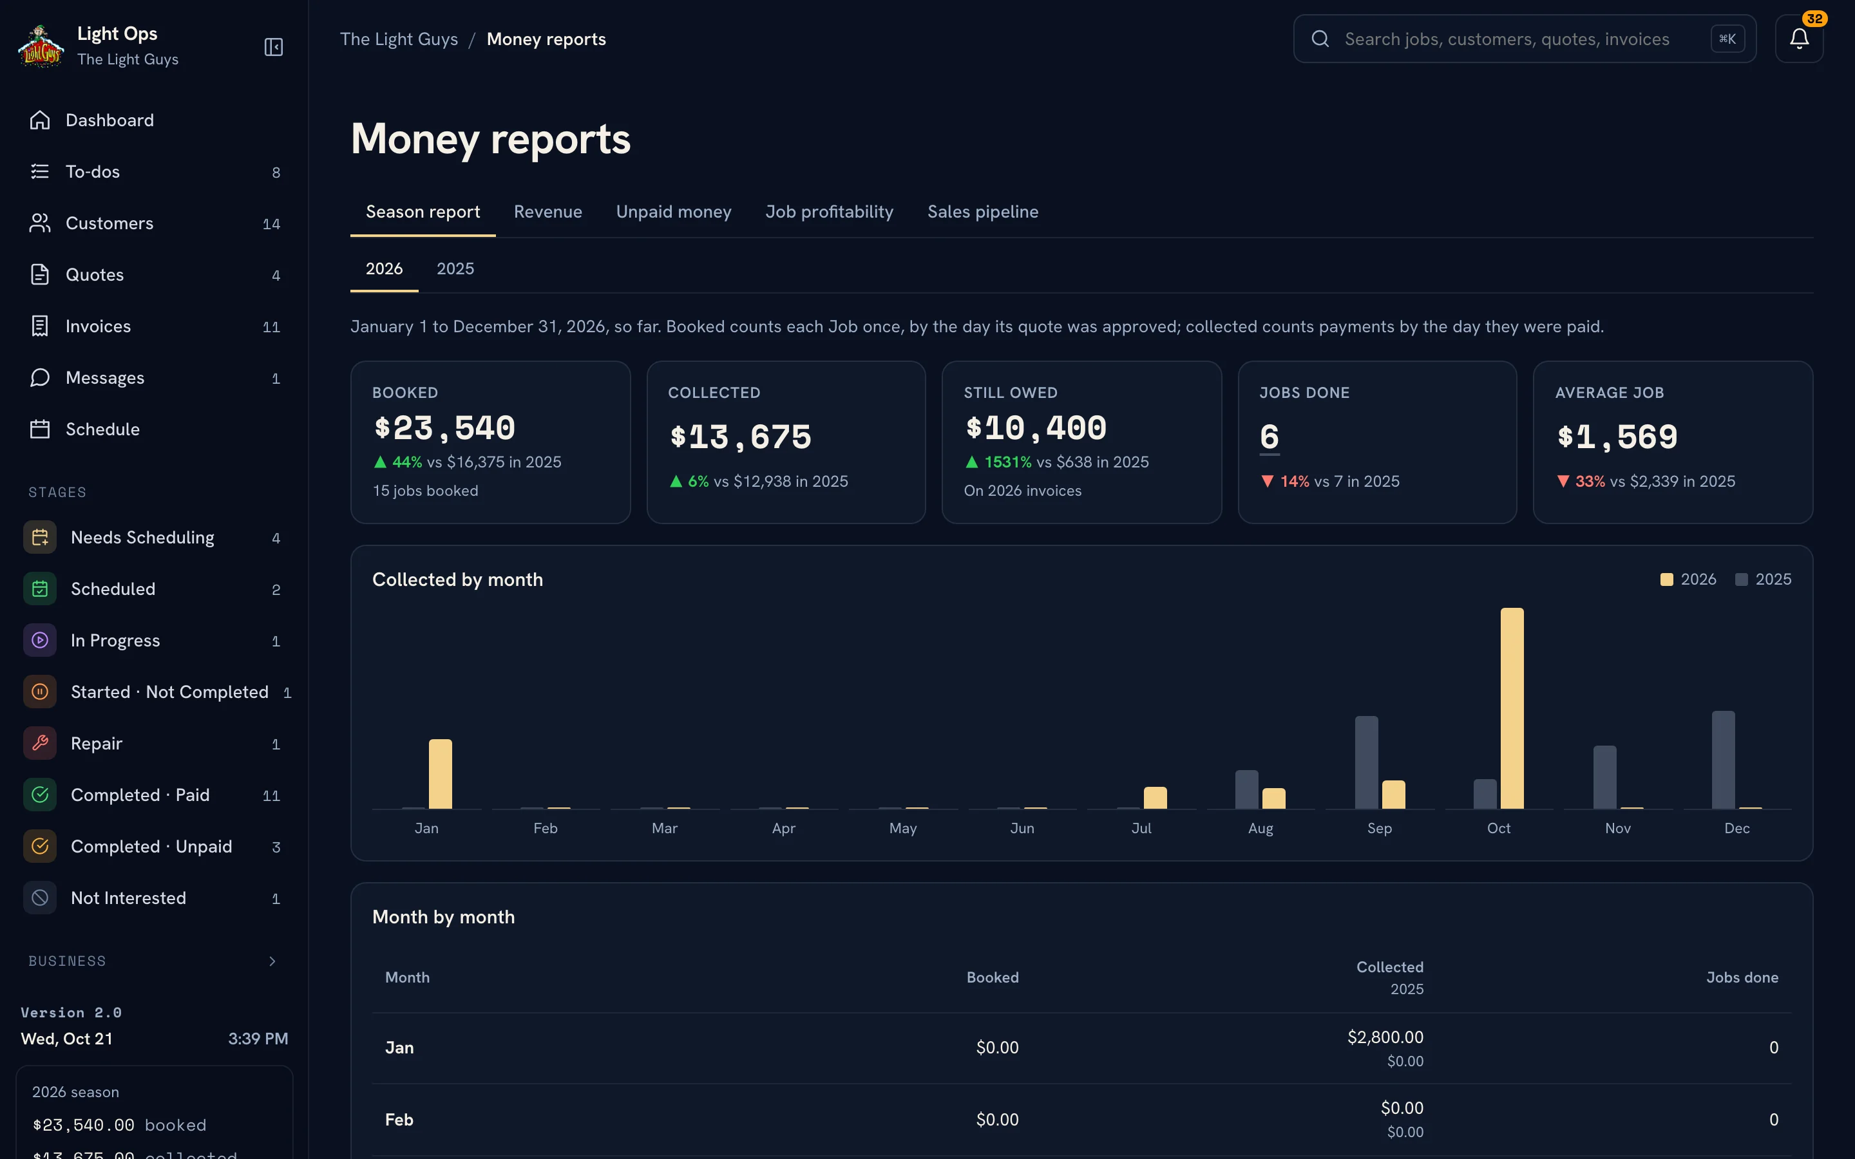Click the Version 2.0 label

tap(71, 1013)
